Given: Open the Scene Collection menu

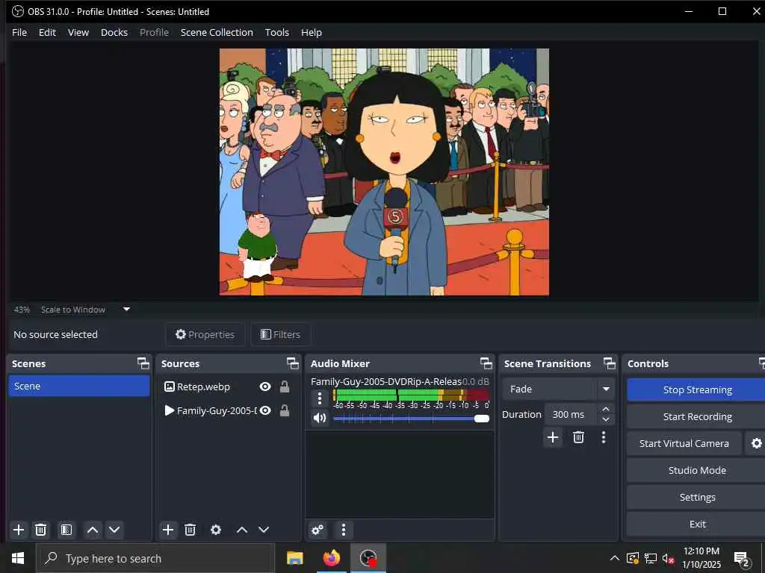Looking at the screenshot, I should coord(217,32).
